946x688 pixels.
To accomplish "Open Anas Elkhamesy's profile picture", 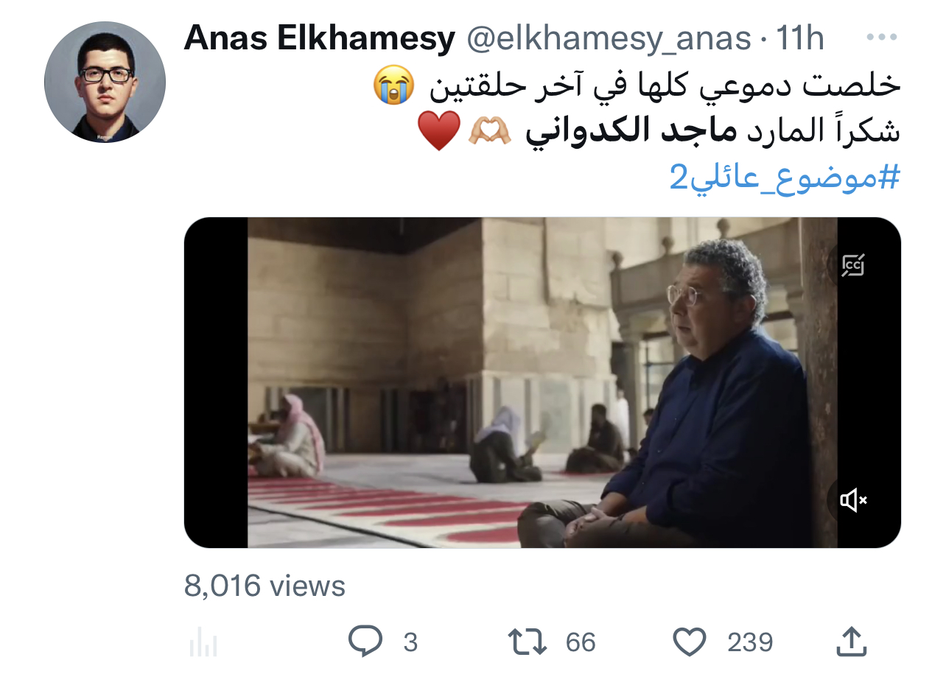I will (105, 82).
